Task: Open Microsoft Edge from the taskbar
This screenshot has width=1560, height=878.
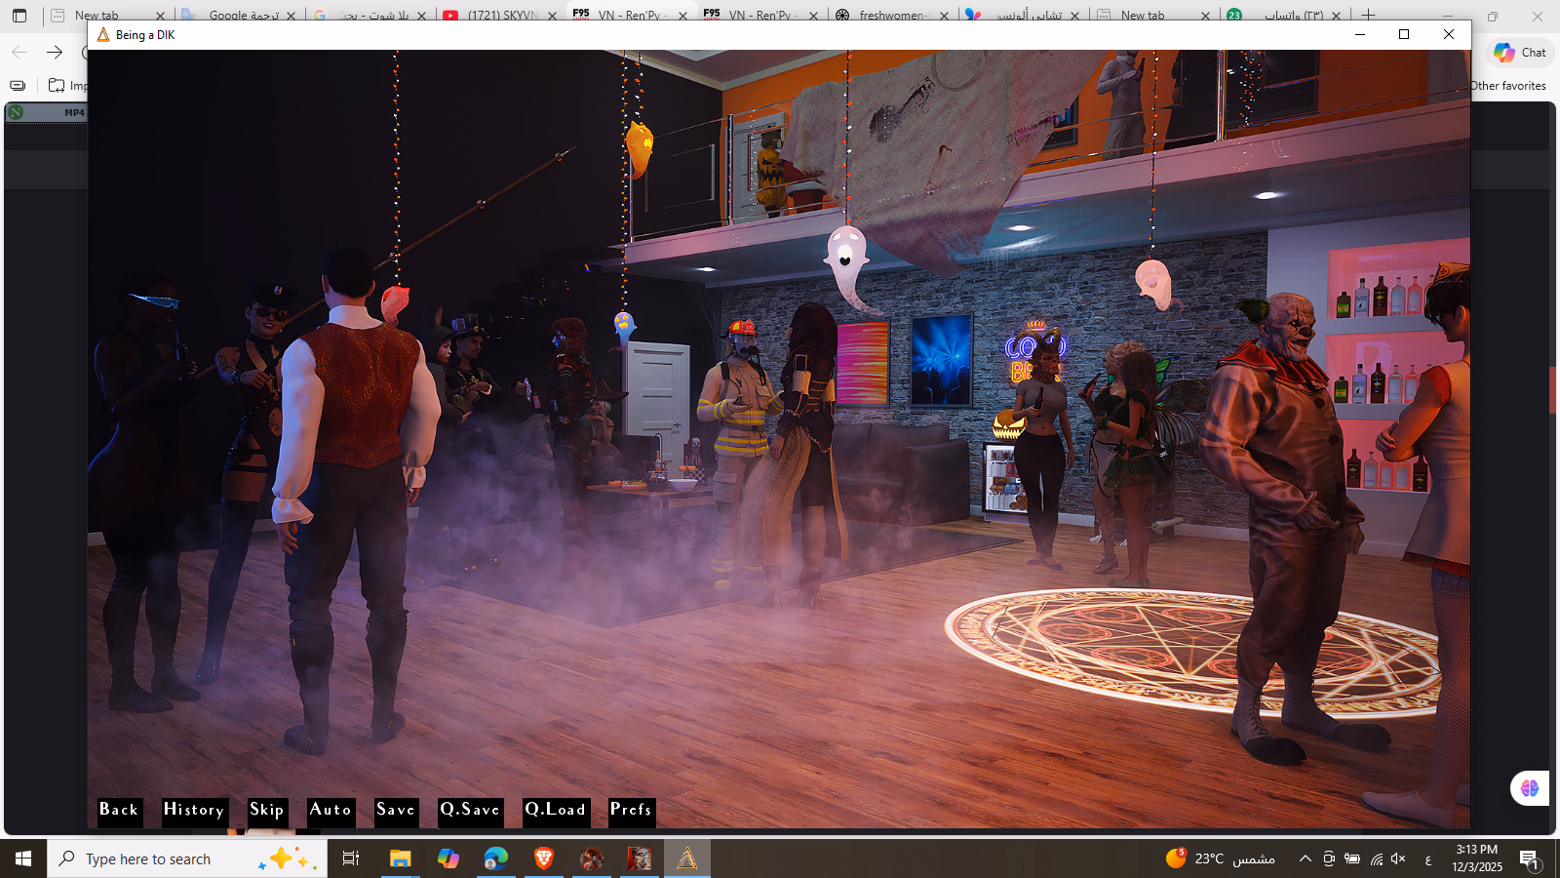Action: [x=496, y=858]
